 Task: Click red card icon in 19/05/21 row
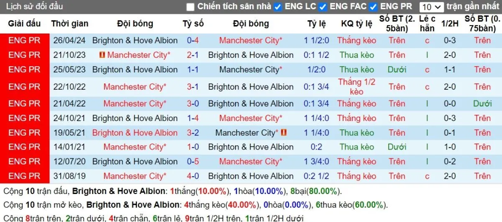click(283, 132)
